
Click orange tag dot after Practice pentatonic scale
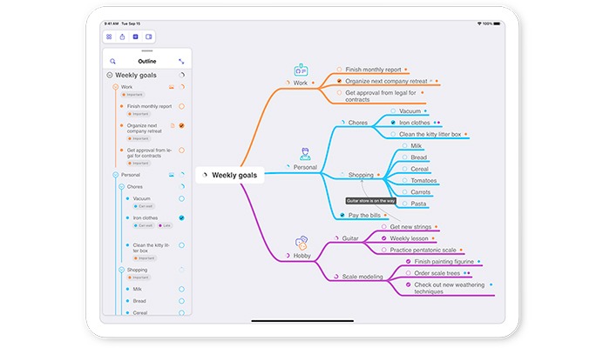(x=461, y=251)
